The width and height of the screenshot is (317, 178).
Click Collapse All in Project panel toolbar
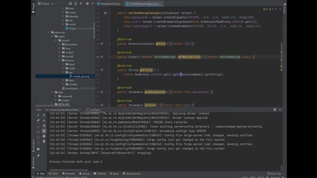[81, 3]
